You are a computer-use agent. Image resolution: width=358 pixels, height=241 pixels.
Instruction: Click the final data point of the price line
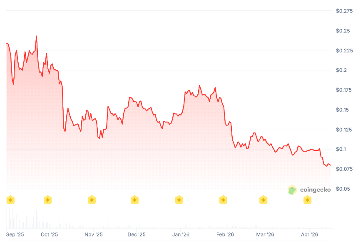click(331, 166)
